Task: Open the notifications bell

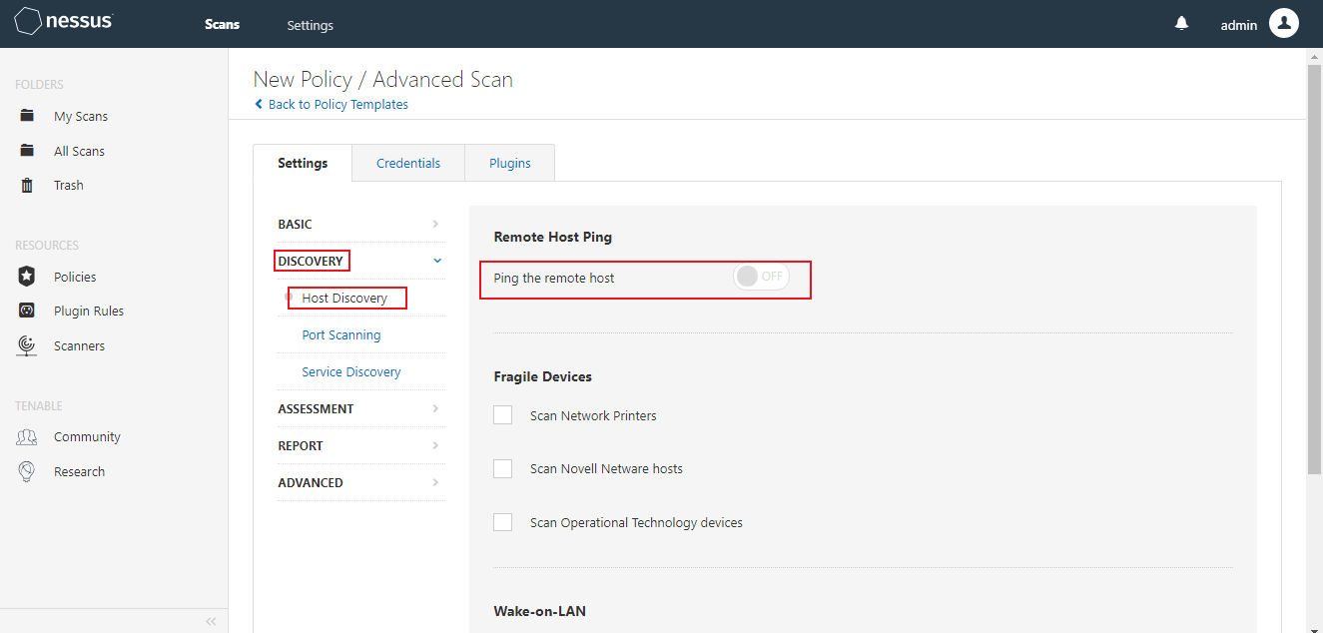Action: [x=1182, y=24]
